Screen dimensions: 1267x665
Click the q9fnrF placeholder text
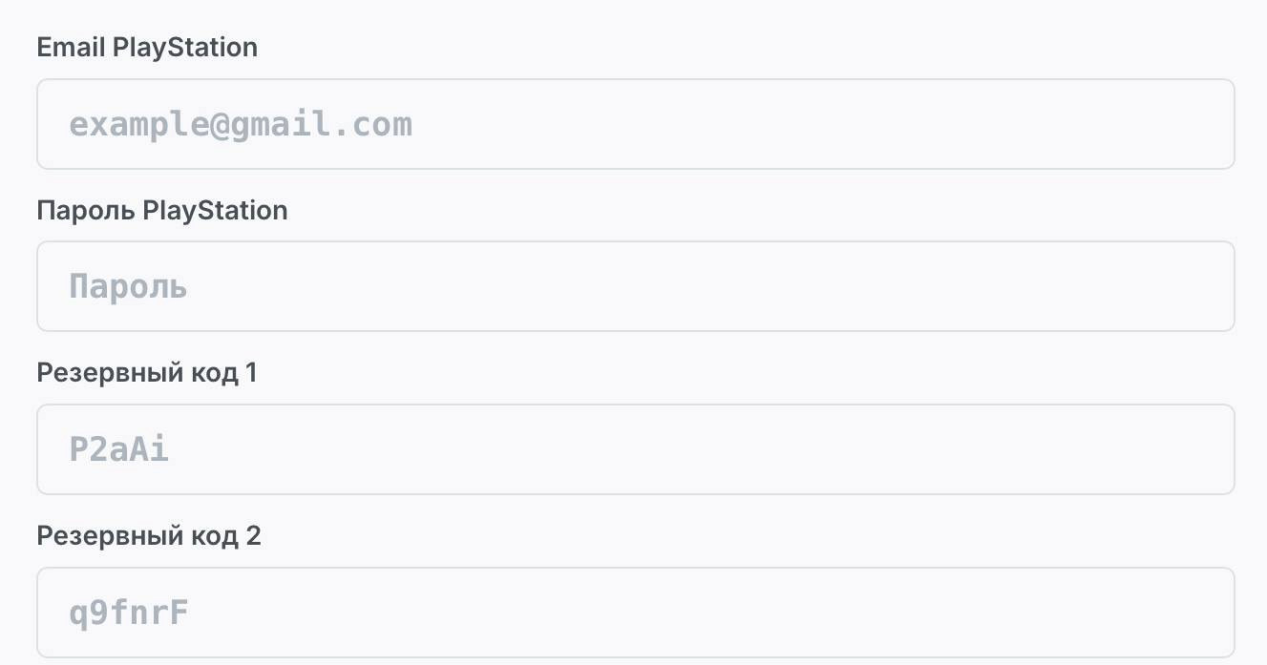[x=129, y=613]
